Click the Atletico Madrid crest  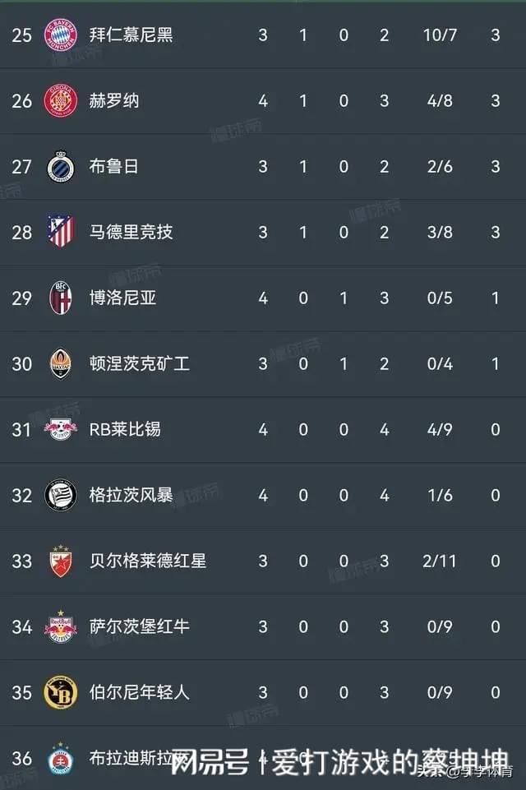pyautogui.click(x=61, y=232)
